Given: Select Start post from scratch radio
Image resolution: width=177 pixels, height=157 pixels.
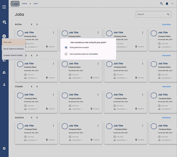Looking at the screenshot, I should 66,48.
